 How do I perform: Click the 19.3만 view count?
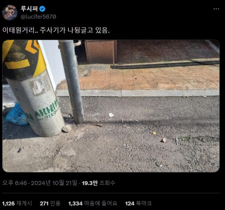pyautogui.click(x=90, y=183)
